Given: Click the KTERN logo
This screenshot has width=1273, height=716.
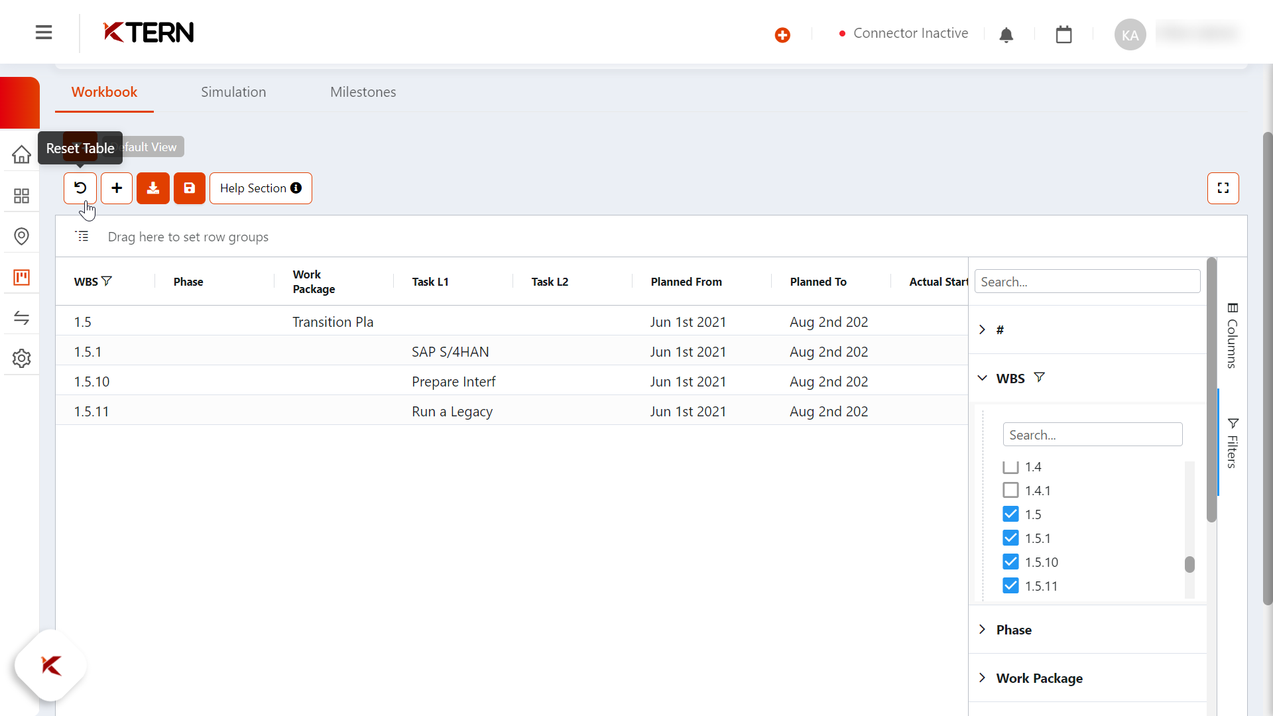Looking at the screenshot, I should pos(149,32).
